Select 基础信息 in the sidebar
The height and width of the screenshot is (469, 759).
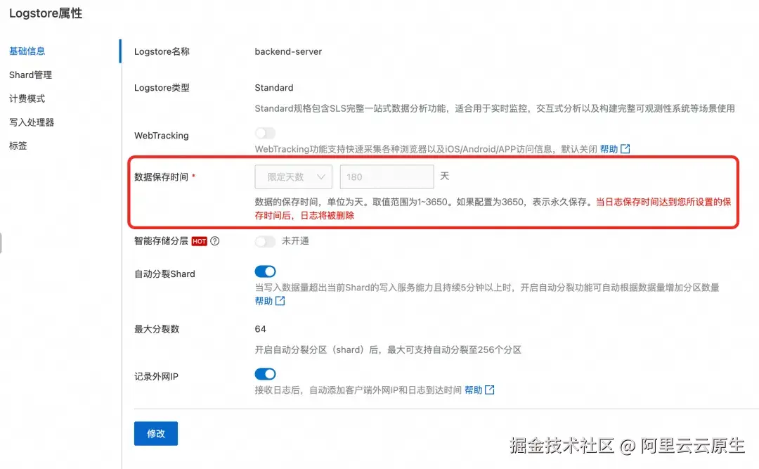tap(27, 51)
